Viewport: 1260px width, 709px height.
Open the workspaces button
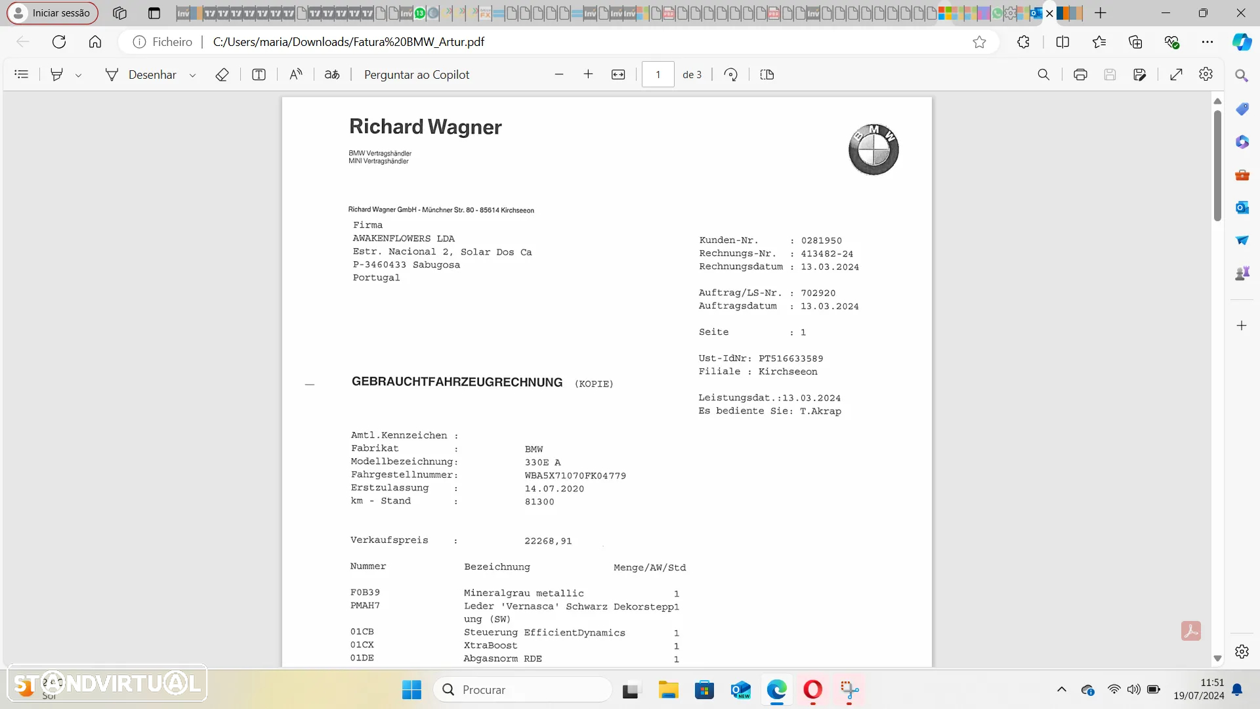pyautogui.click(x=119, y=13)
